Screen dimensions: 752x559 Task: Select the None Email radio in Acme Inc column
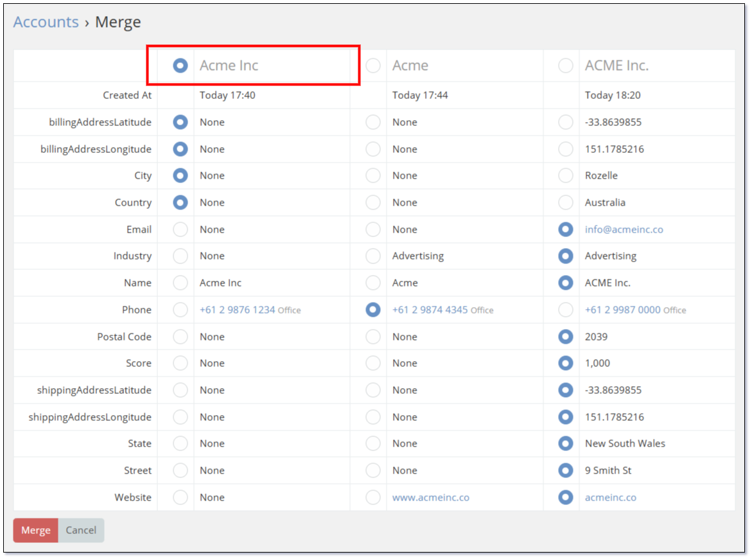(180, 229)
